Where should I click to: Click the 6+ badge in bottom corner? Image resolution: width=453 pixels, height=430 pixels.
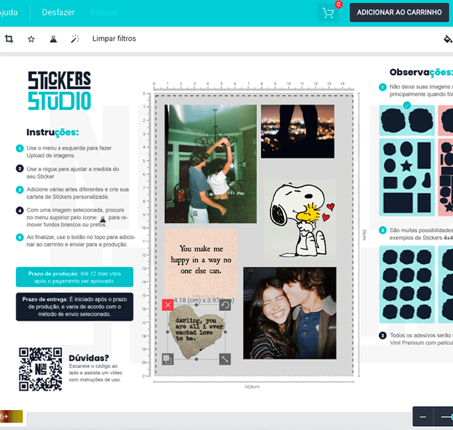click(11, 417)
